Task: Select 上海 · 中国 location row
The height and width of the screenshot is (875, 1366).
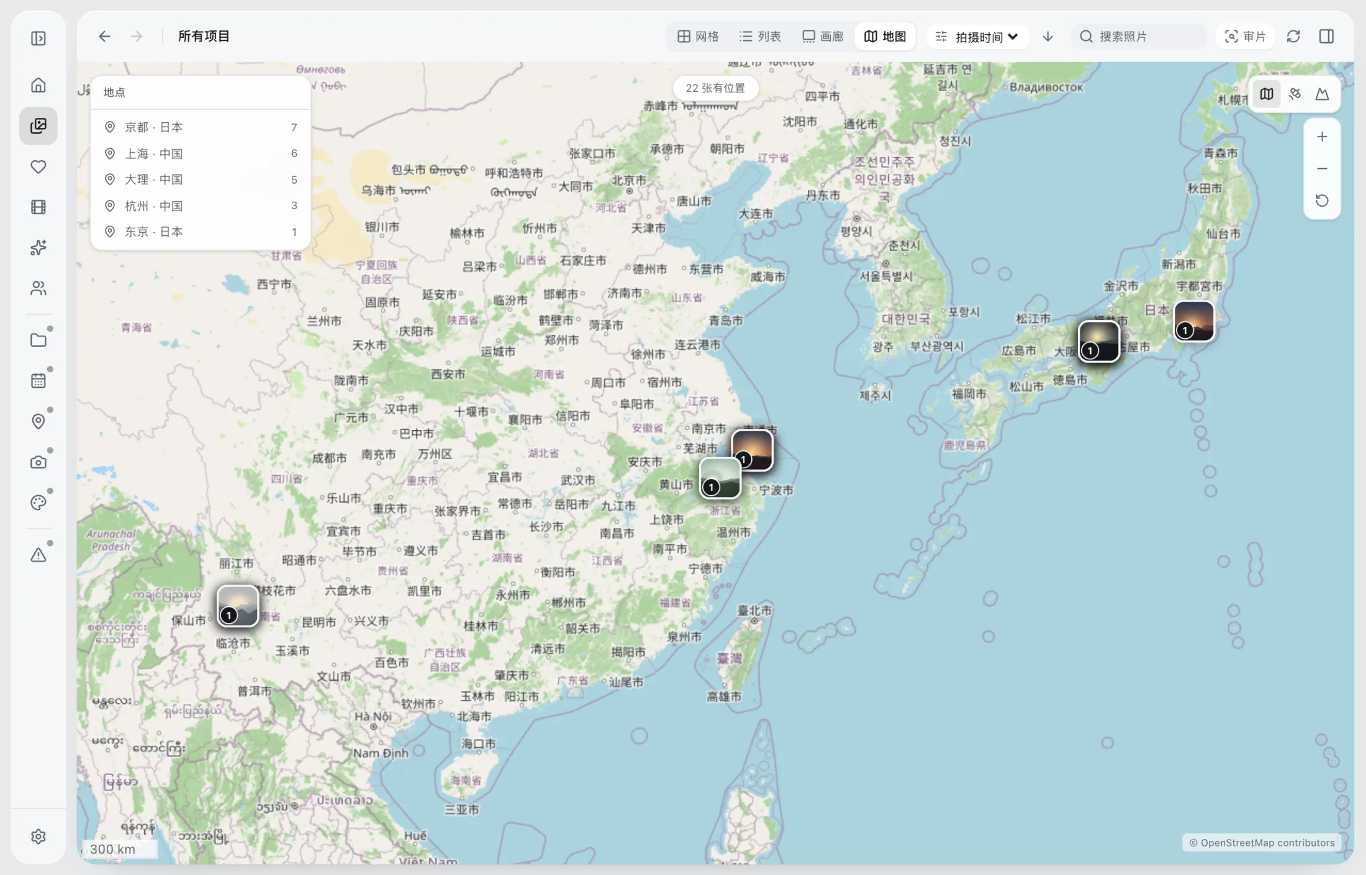Action: 200,153
